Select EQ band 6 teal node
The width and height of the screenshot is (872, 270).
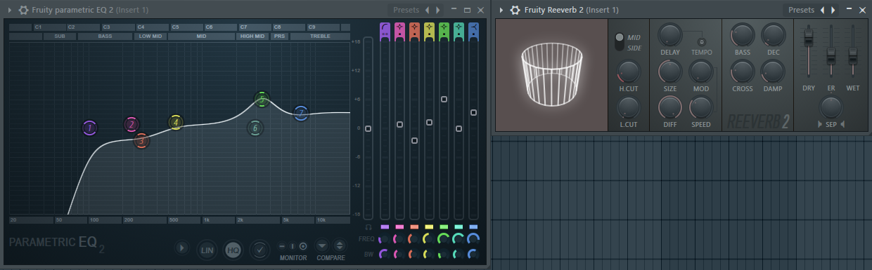click(255, 128)
